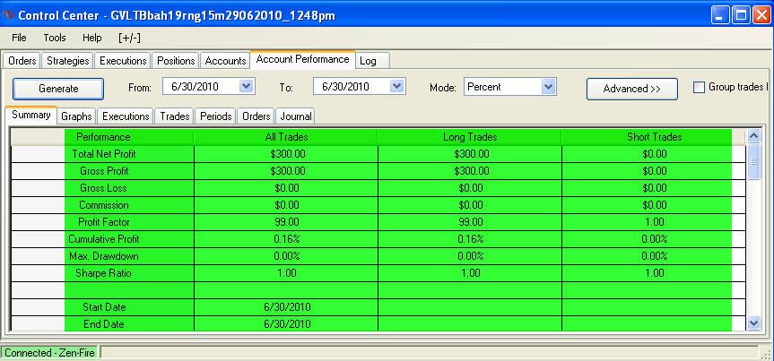Click All Trades Cumulative Profit 0.16%
The height and width of the screenshot is (361, 774).
click(286, 239)
